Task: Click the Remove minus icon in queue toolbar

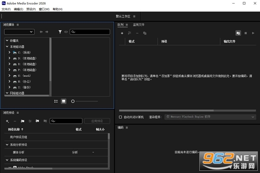Action: (137, 33)
